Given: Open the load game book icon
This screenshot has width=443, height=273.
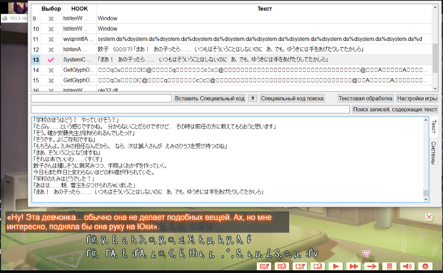Looking at the screenshot, I should pos(317,266).
